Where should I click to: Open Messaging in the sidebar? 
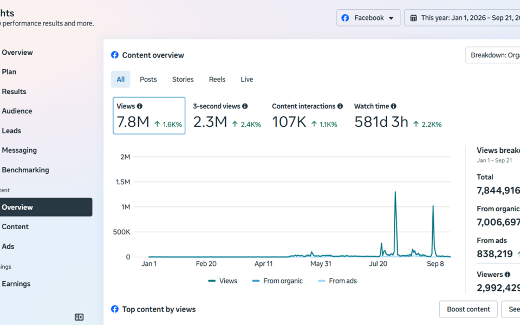tap(19, 150)
